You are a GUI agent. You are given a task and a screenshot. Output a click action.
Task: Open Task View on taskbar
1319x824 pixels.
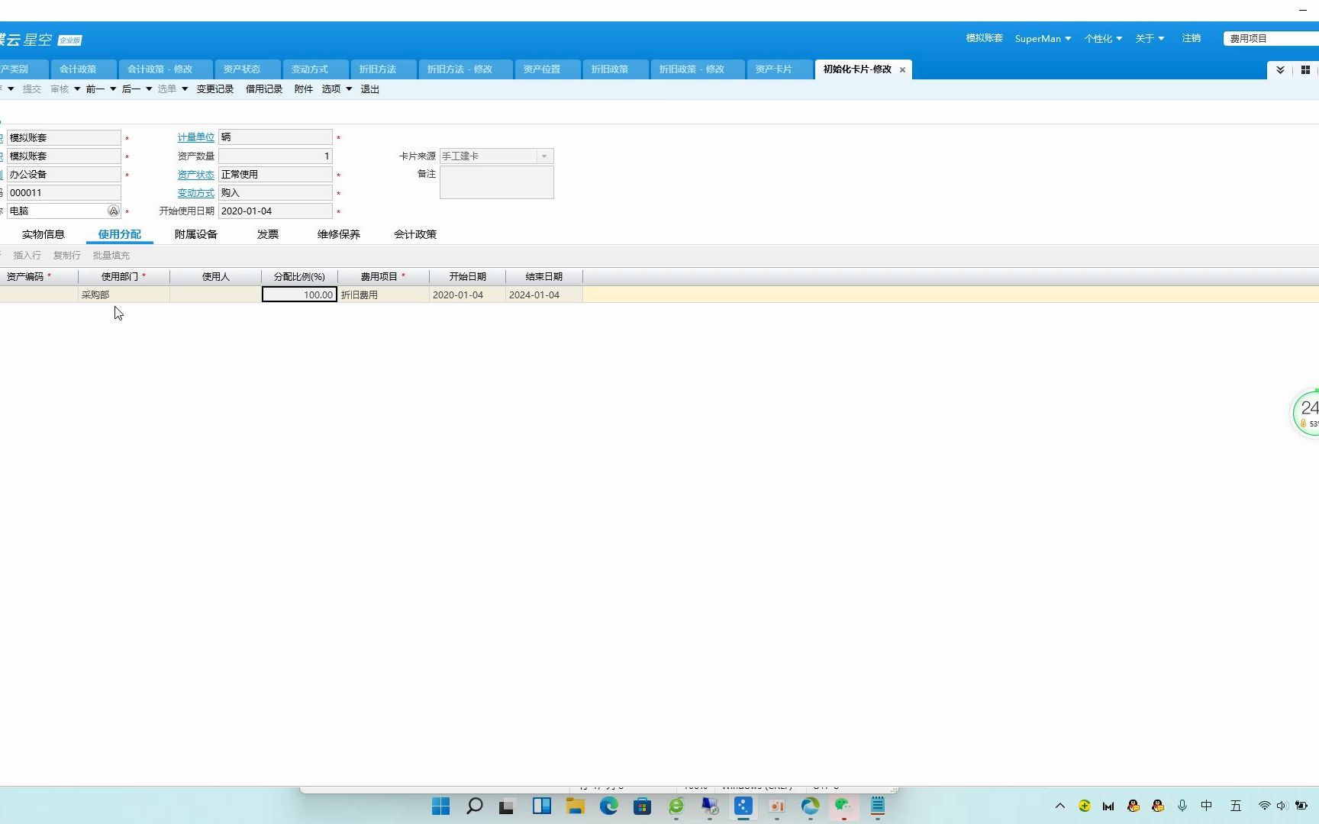(x=507, y=806)
